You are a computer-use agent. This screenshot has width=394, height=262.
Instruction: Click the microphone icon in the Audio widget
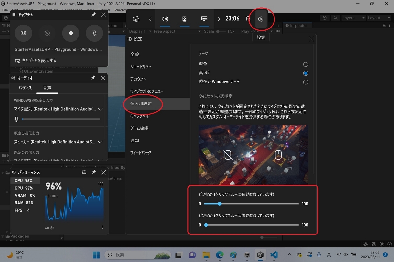pyautogui.click(x=16, y=119)
